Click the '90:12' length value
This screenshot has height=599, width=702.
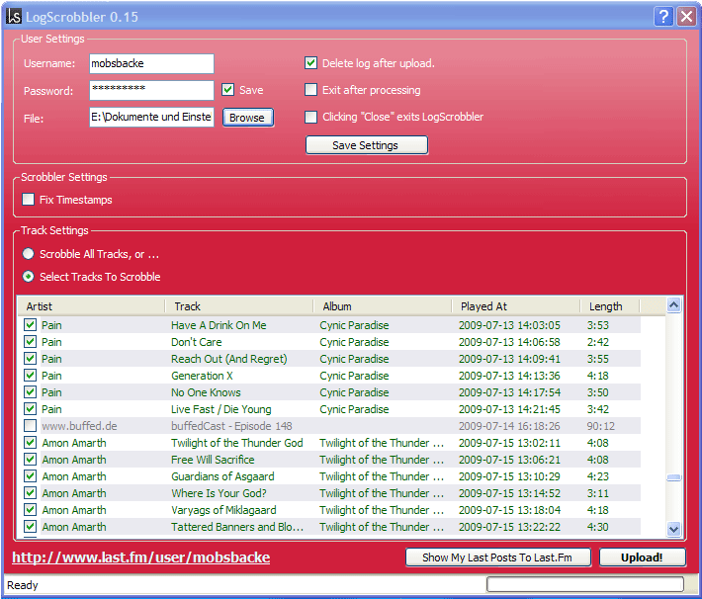(x=600, y=426)
